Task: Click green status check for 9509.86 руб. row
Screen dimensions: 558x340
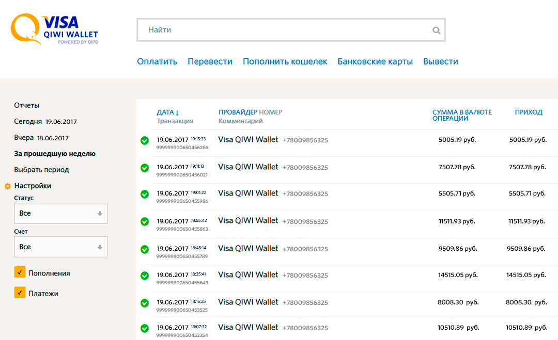Action: coord(145,249)
